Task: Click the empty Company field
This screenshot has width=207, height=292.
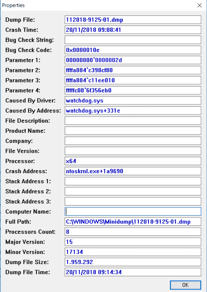Action: (133, 141)
